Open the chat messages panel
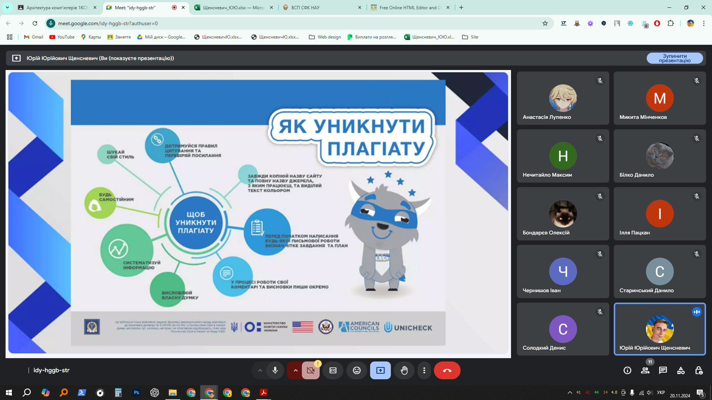This screenshot has width=712, height=400. tap(663, 370)
